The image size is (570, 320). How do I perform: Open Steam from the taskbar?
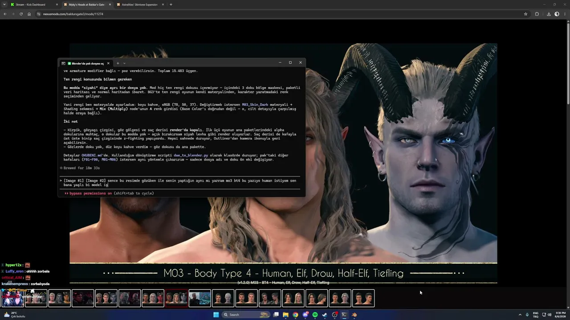point(325,315)
